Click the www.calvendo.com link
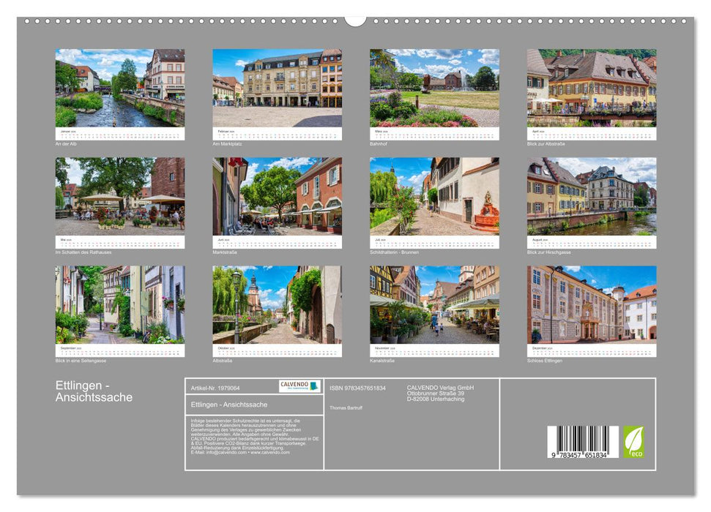Viewport: 711px width, 512px height. pos(269,453)
